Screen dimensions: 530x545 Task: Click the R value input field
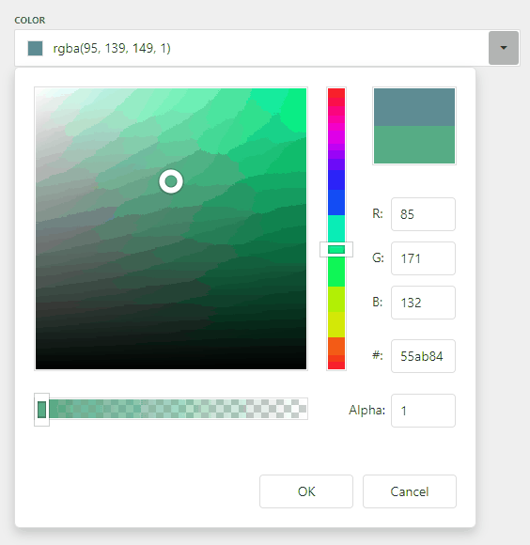point(423,214)
